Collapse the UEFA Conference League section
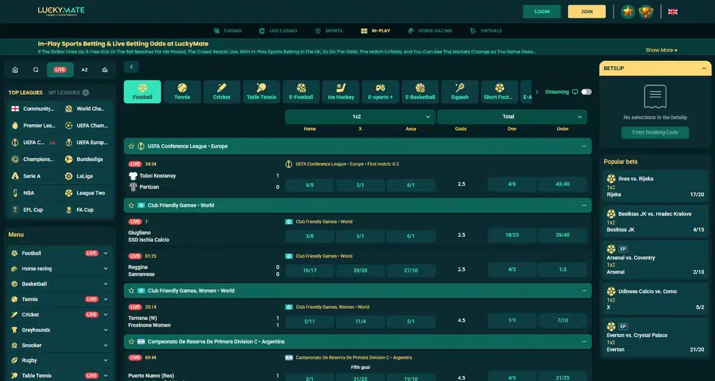The width and height of the screenshot is (715, 381). [x=584, y=146]
